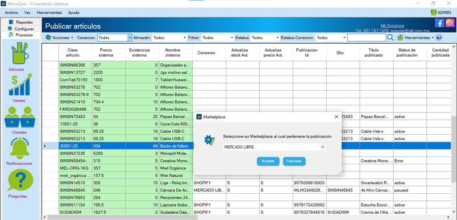
Task: Click the Reportes tab icon
Action: click(x=11, y=22)
